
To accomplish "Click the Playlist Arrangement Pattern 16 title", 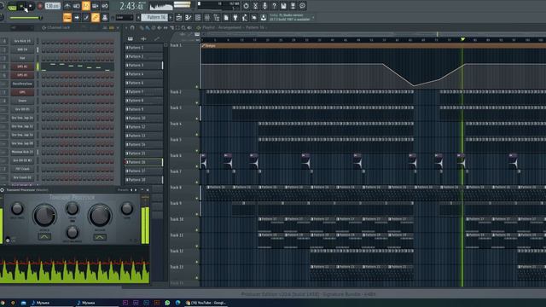I will click(233, 27).
